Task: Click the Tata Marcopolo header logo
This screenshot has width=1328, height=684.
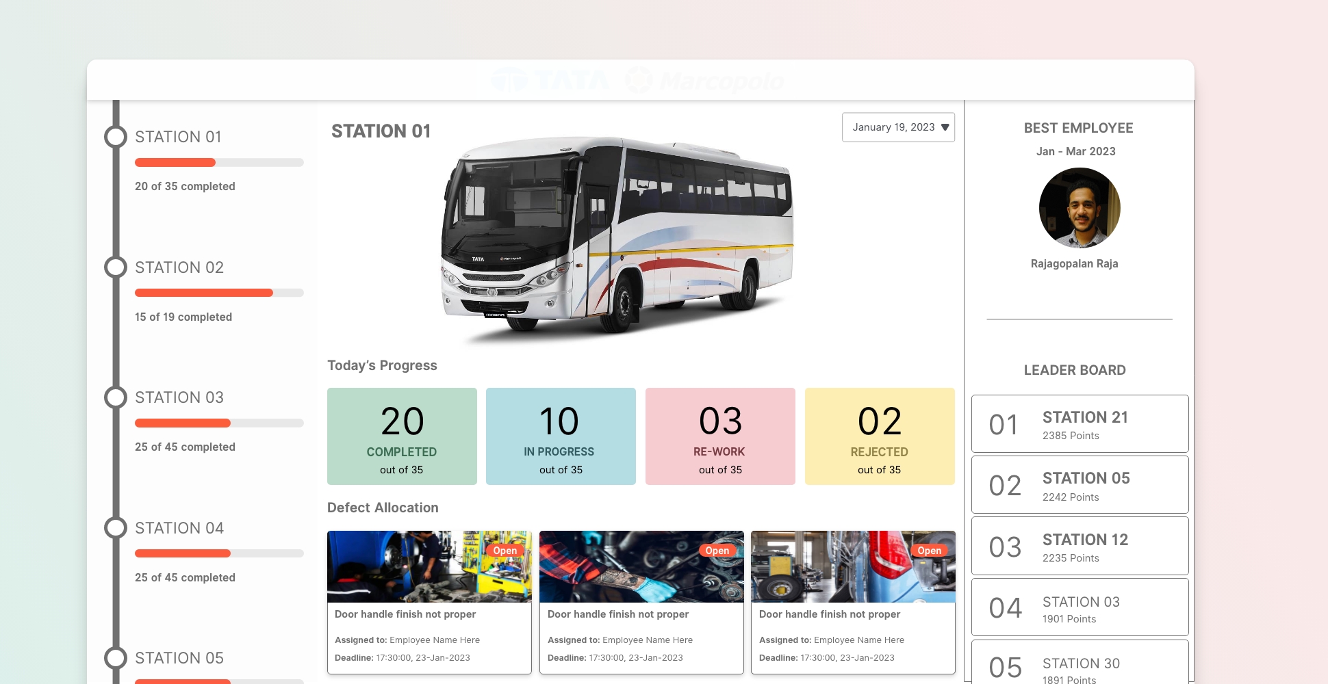Action: pyautogui.click(x=638, y=81)
